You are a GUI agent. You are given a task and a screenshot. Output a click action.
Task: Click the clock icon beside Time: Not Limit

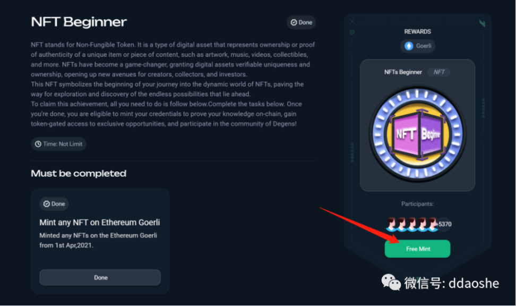38,144
